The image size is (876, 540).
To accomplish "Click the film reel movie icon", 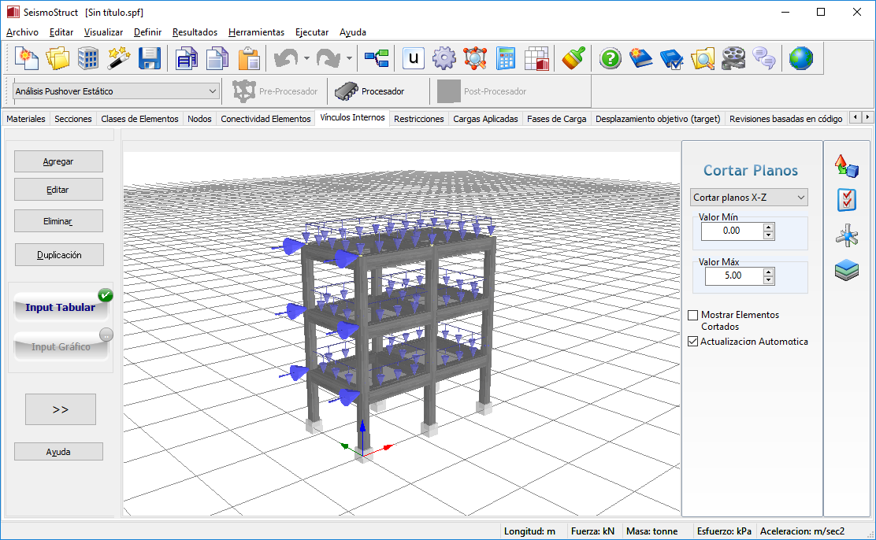I will [733, 58].
